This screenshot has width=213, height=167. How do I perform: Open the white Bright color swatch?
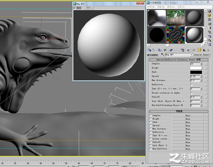(196, 68)
